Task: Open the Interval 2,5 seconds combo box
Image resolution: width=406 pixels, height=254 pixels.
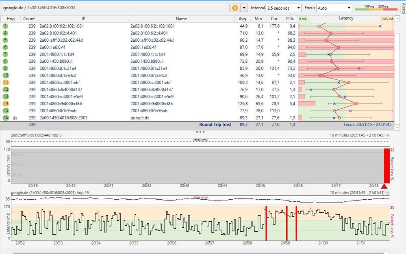Action: pos(284,8)
